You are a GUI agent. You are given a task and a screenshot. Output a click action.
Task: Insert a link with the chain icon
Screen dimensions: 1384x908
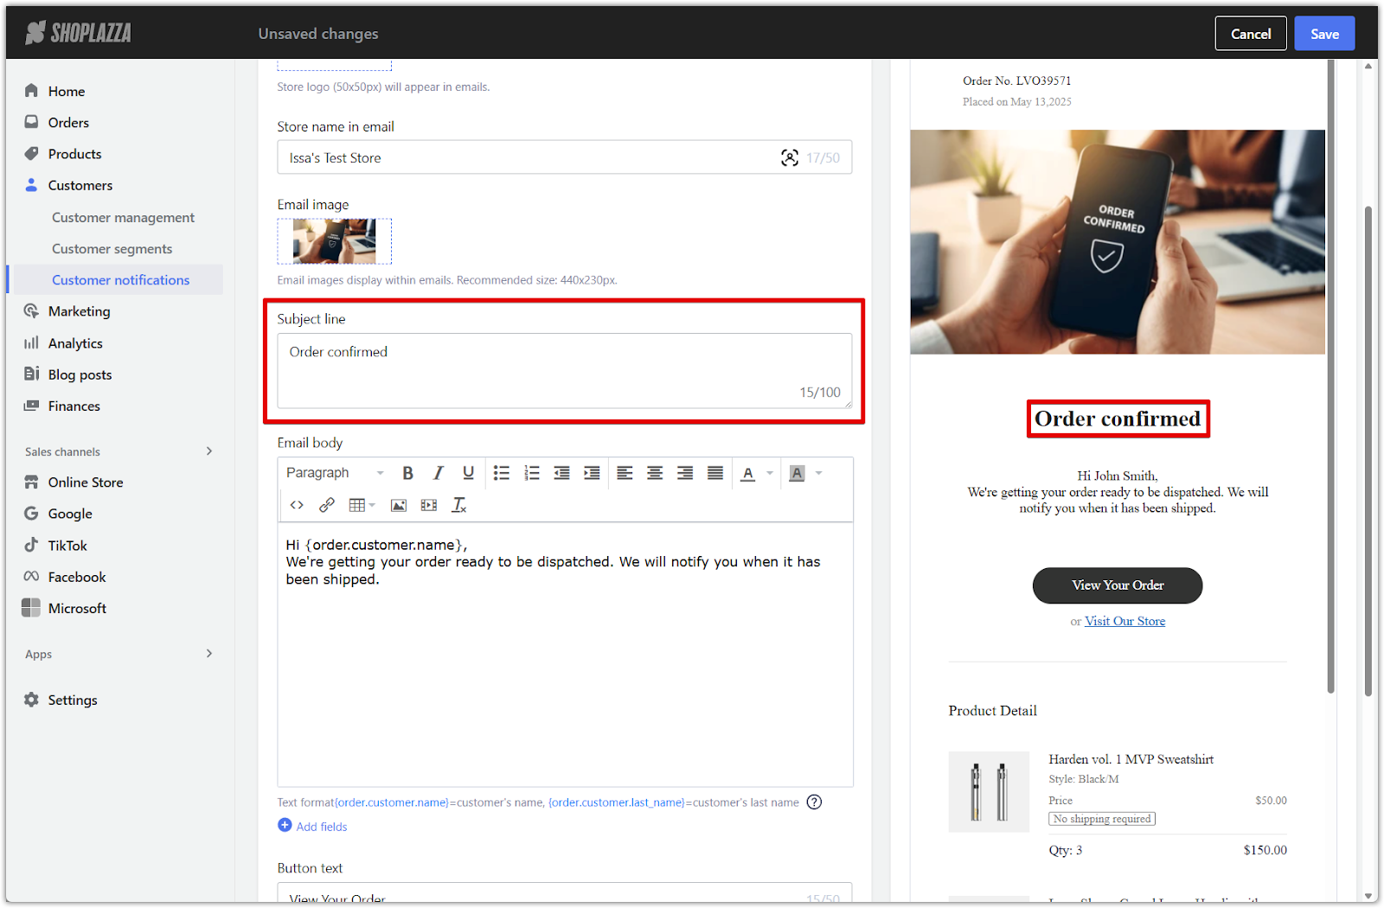(327, 505)
